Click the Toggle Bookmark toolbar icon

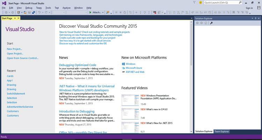coord(234,13)
